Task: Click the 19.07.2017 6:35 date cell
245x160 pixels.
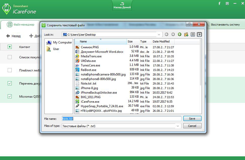Action: (163, 102)
